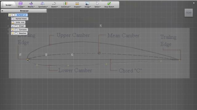The image size is (197, 110).
Task: Open the Create menu label
Action: 21,7
